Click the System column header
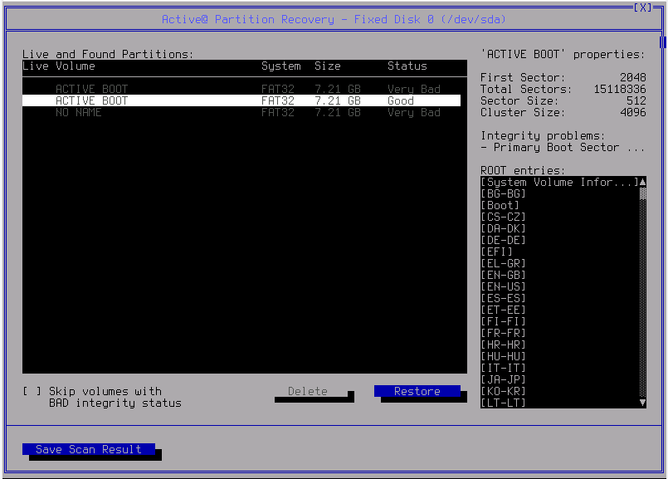 click(x=281, y=66)
